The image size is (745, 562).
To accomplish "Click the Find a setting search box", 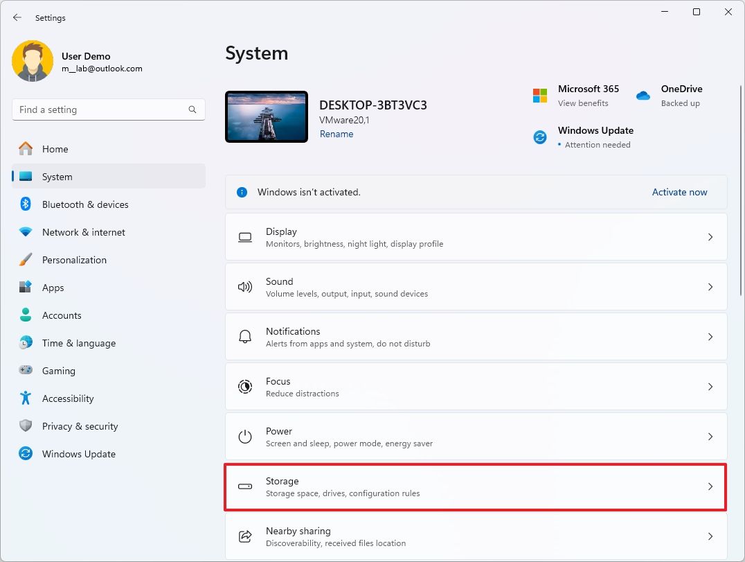I will click(x=100, y=109).
